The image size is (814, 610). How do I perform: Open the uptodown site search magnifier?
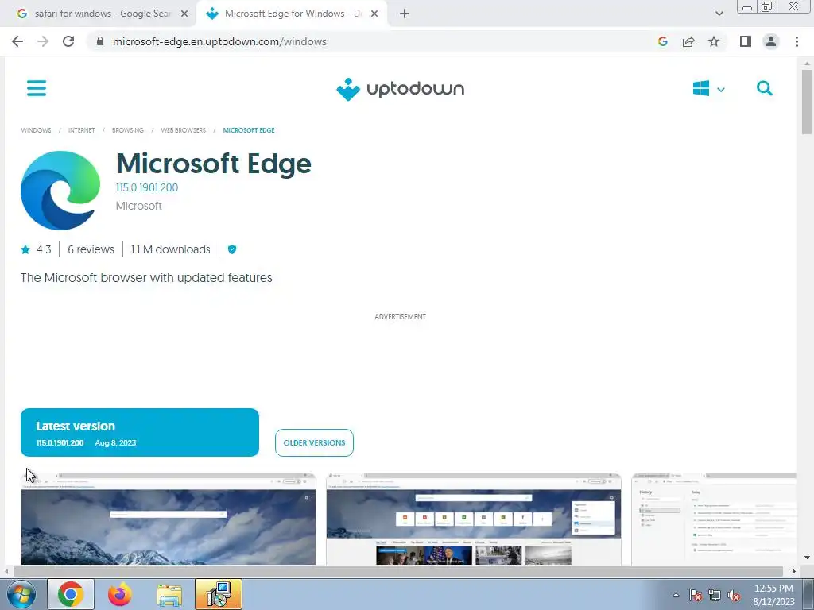coord(764,88)
